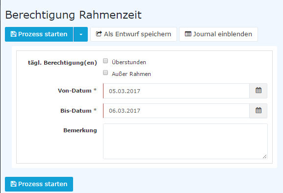Screen dimensions: 283x193
Task: Enable the Überstunden checkbox
Action: point(105,61)
